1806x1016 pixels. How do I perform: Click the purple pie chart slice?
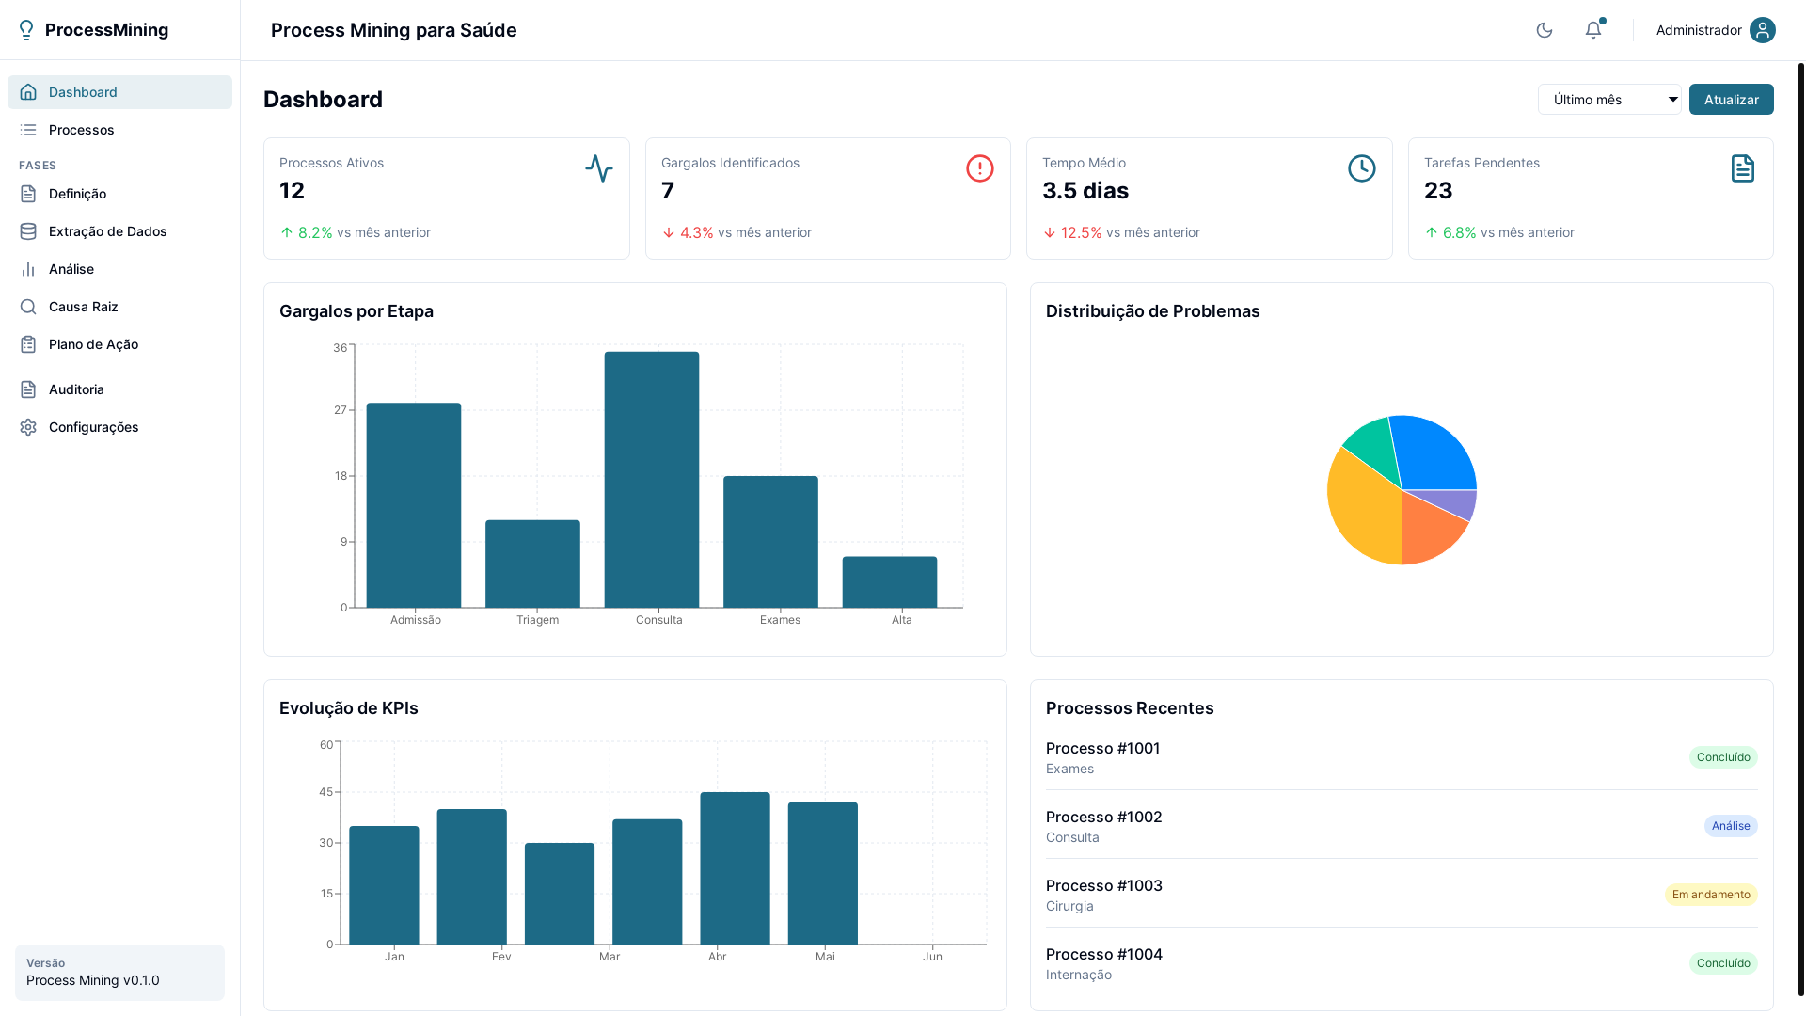(x=1453, y=502)
